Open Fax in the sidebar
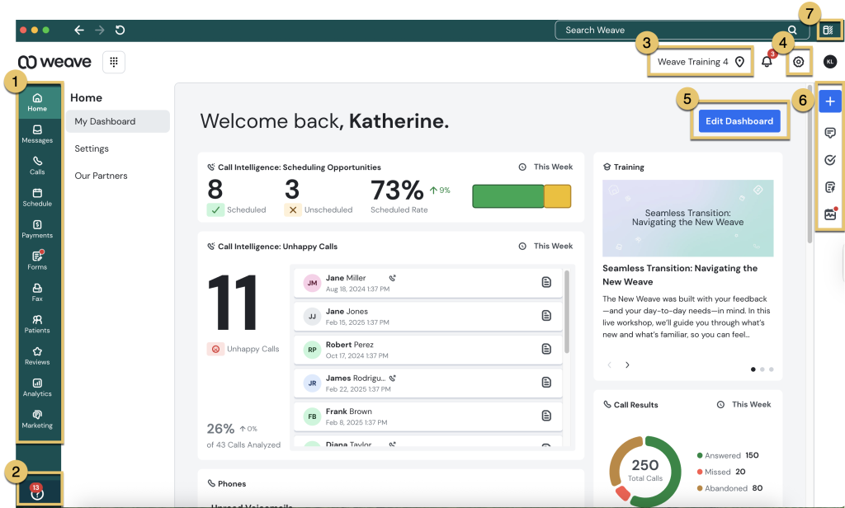The width and height of the screenshot is (845, 508). 37,293
